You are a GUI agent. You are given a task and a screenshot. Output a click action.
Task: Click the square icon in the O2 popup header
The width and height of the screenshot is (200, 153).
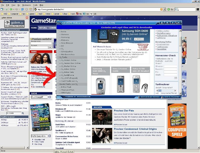[173, 23]
